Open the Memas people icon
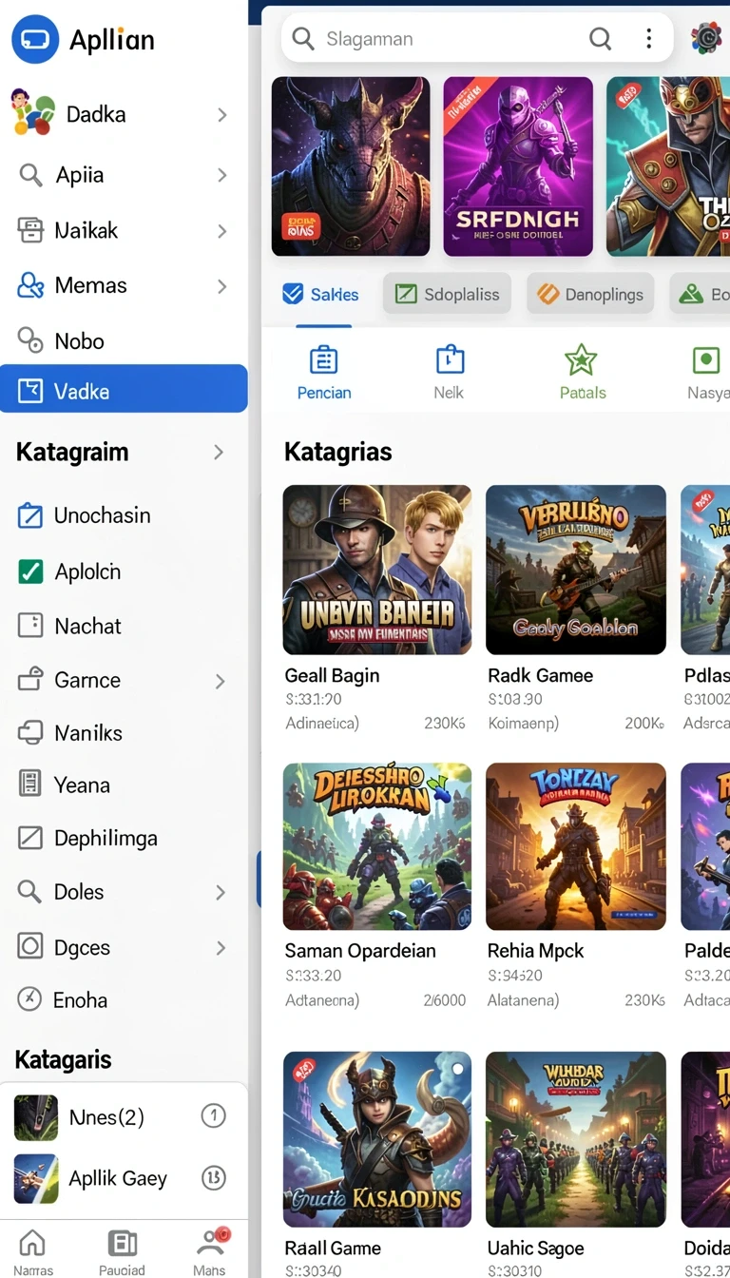 [30, 285]
